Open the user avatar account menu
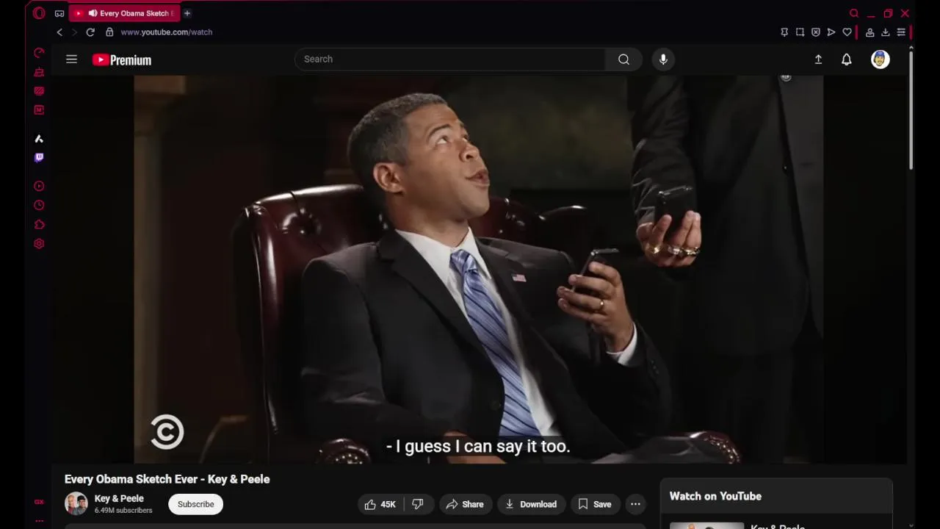This screenshot has height=529, width=940. 880,60
